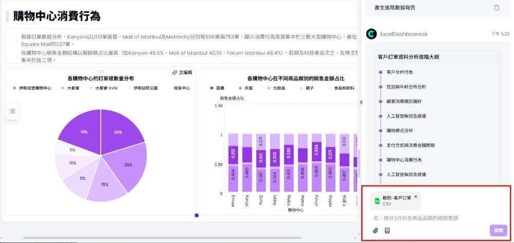Click the 客戶訂單資料分析進階大綱 heading
Viewport: 514px width, 243px height.
[409, 57]
